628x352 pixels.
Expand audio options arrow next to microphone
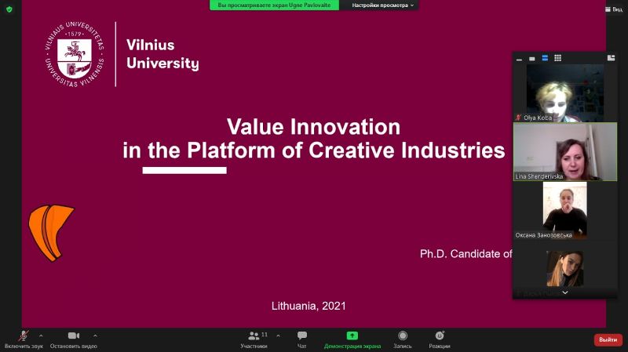(x=41, y=336)
